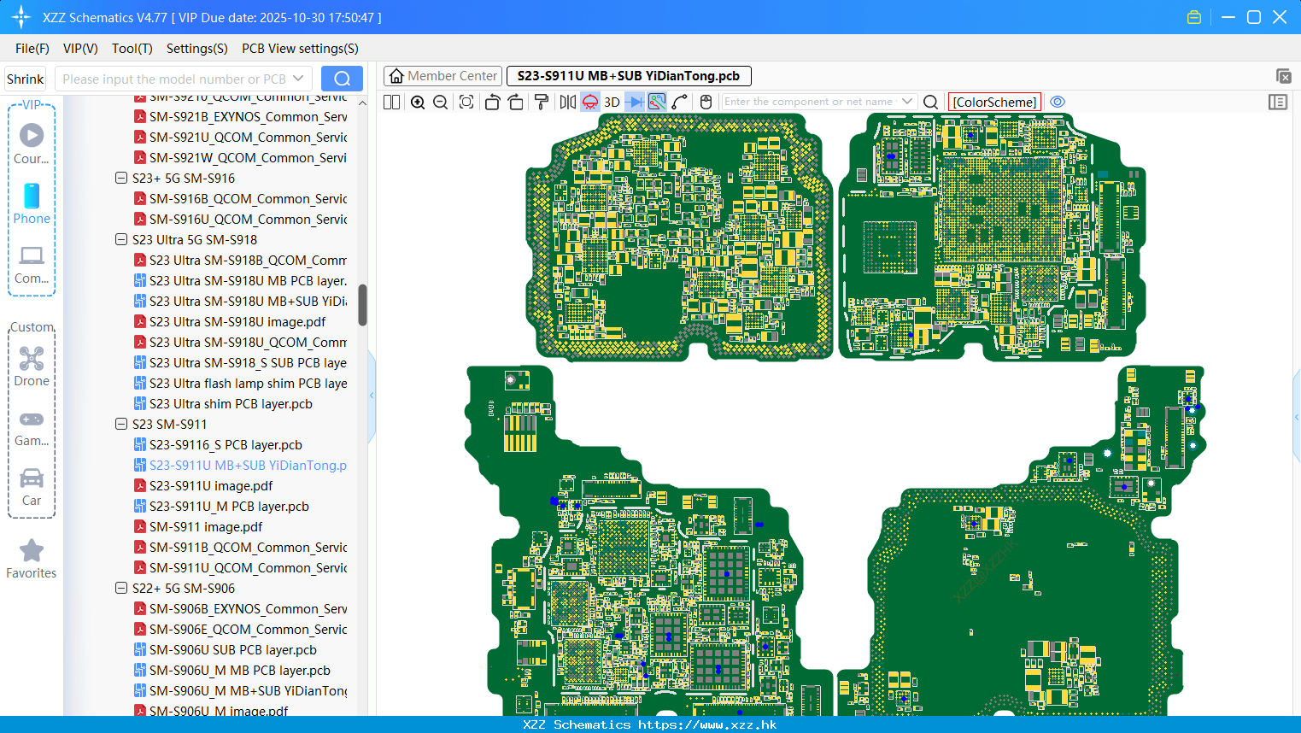Select the paint roller highlight tool

coord(542,102)
